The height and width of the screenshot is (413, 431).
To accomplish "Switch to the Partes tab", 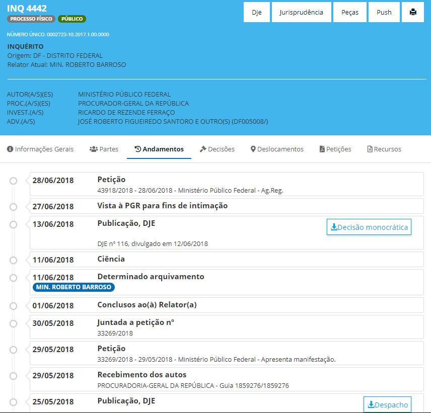I will click(104, 149).
